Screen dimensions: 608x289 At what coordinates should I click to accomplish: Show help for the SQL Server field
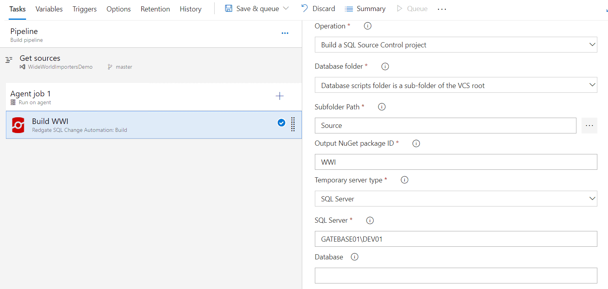tap(370, 220)
